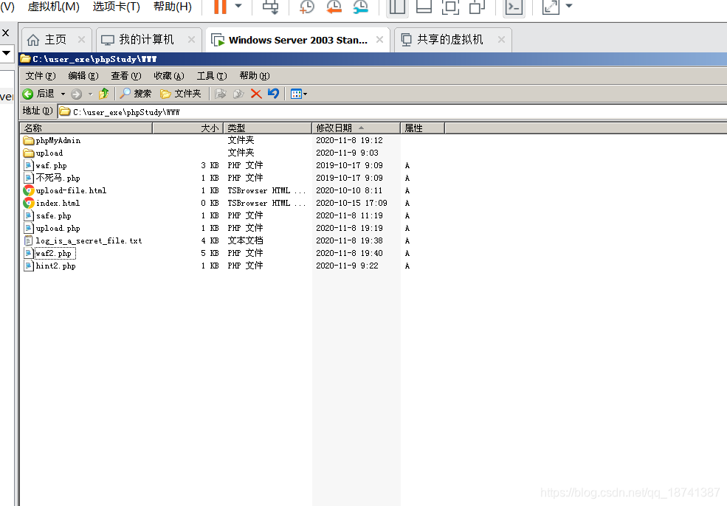This screenshot has height=506, width=727.
Task: Open the Explorer 帮助(H) menu
Action: 255,76
